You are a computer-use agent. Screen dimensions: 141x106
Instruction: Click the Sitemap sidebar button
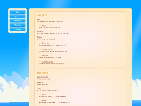pos(17,29)
